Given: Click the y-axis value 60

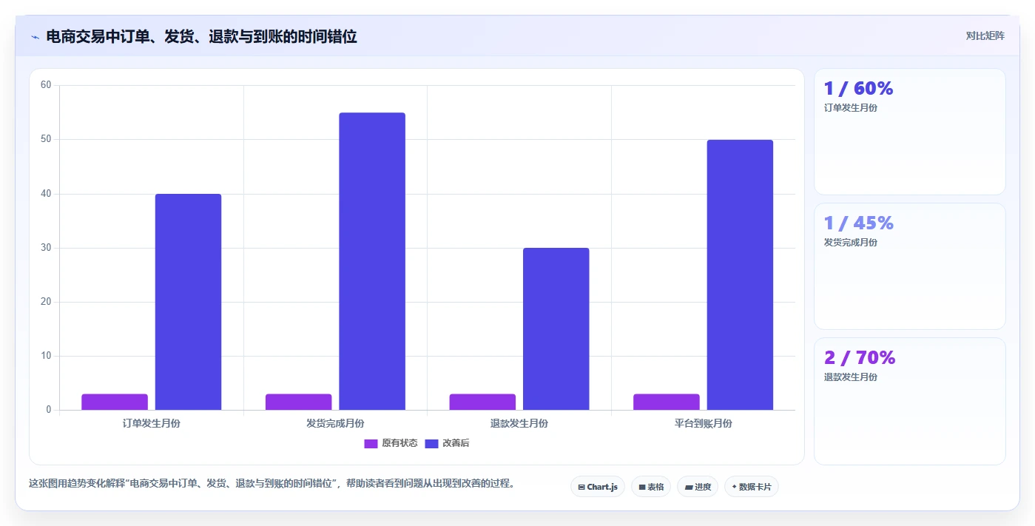Looking at the screenshot, I should coord(46,85).
